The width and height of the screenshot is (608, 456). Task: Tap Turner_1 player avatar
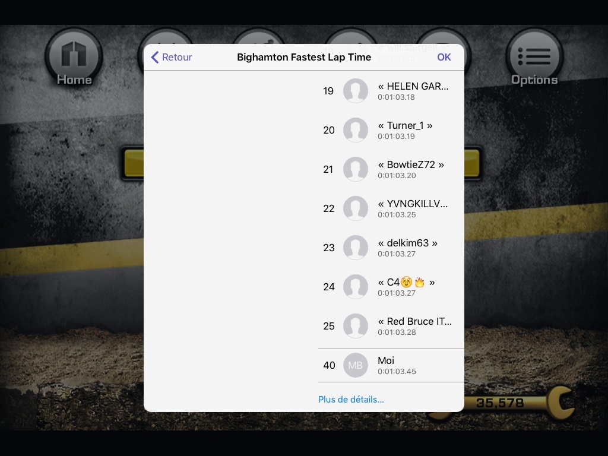(356, 130)
